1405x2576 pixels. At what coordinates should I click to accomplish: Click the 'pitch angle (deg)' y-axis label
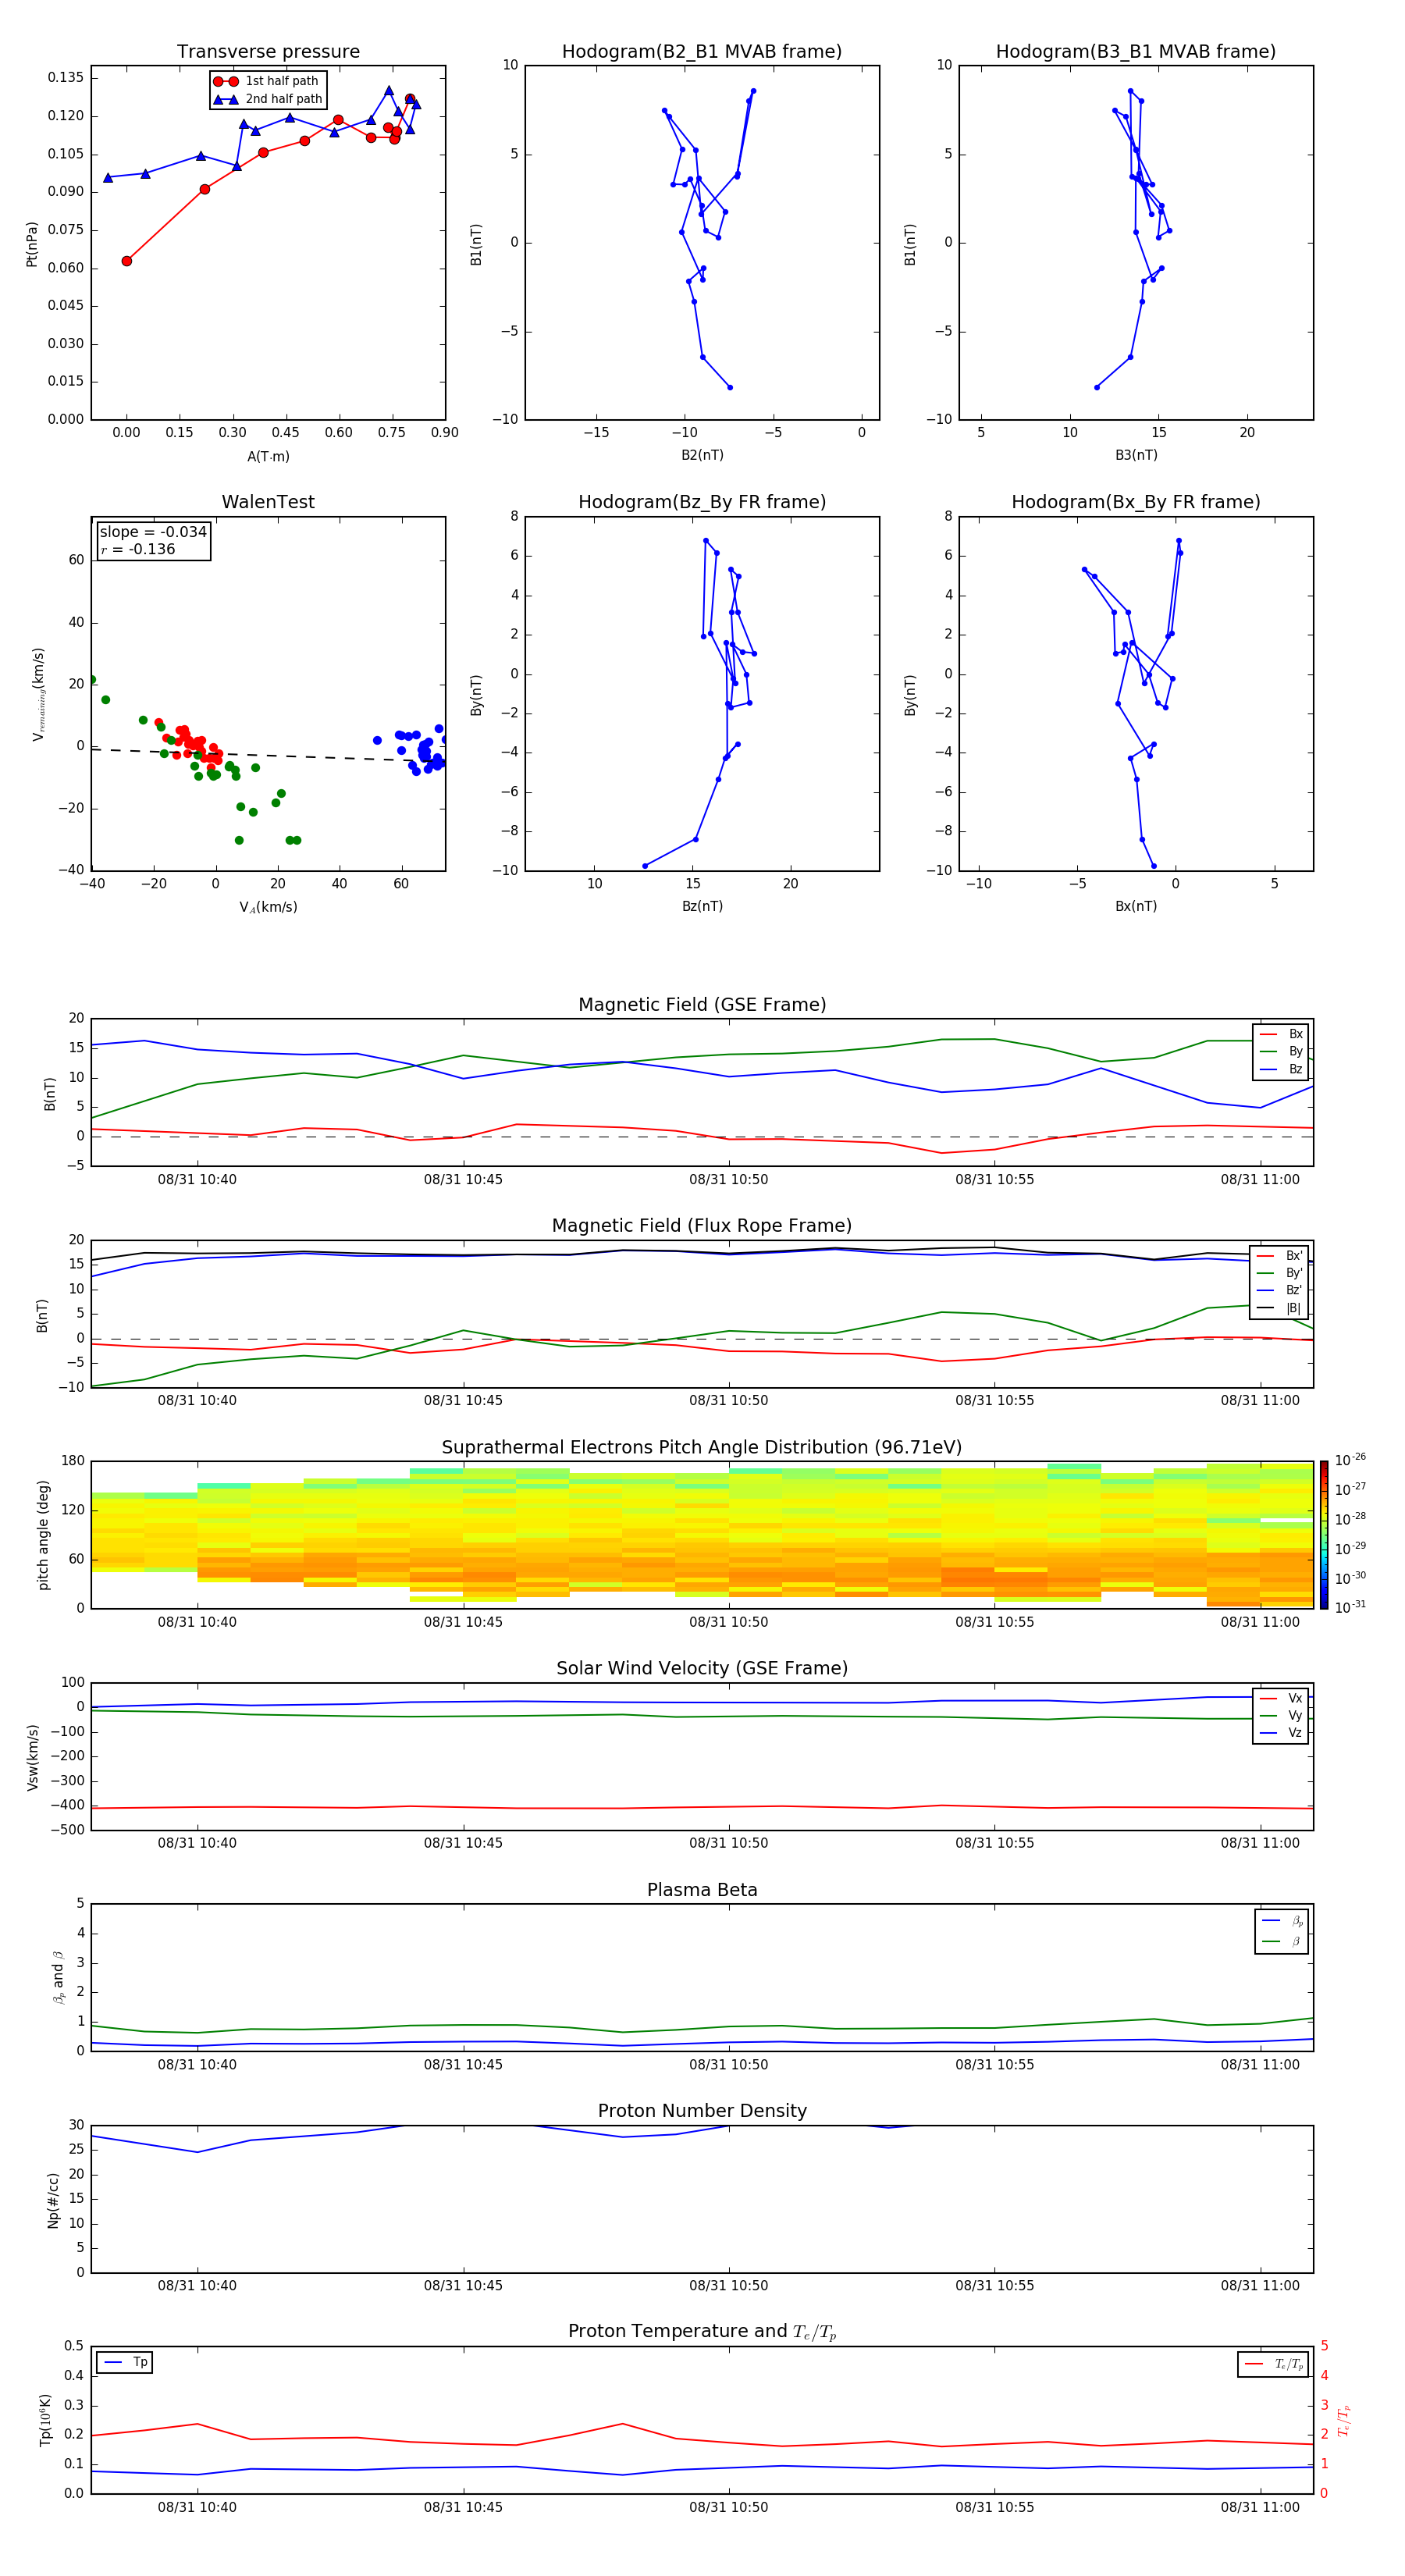tap(43, 1535)
